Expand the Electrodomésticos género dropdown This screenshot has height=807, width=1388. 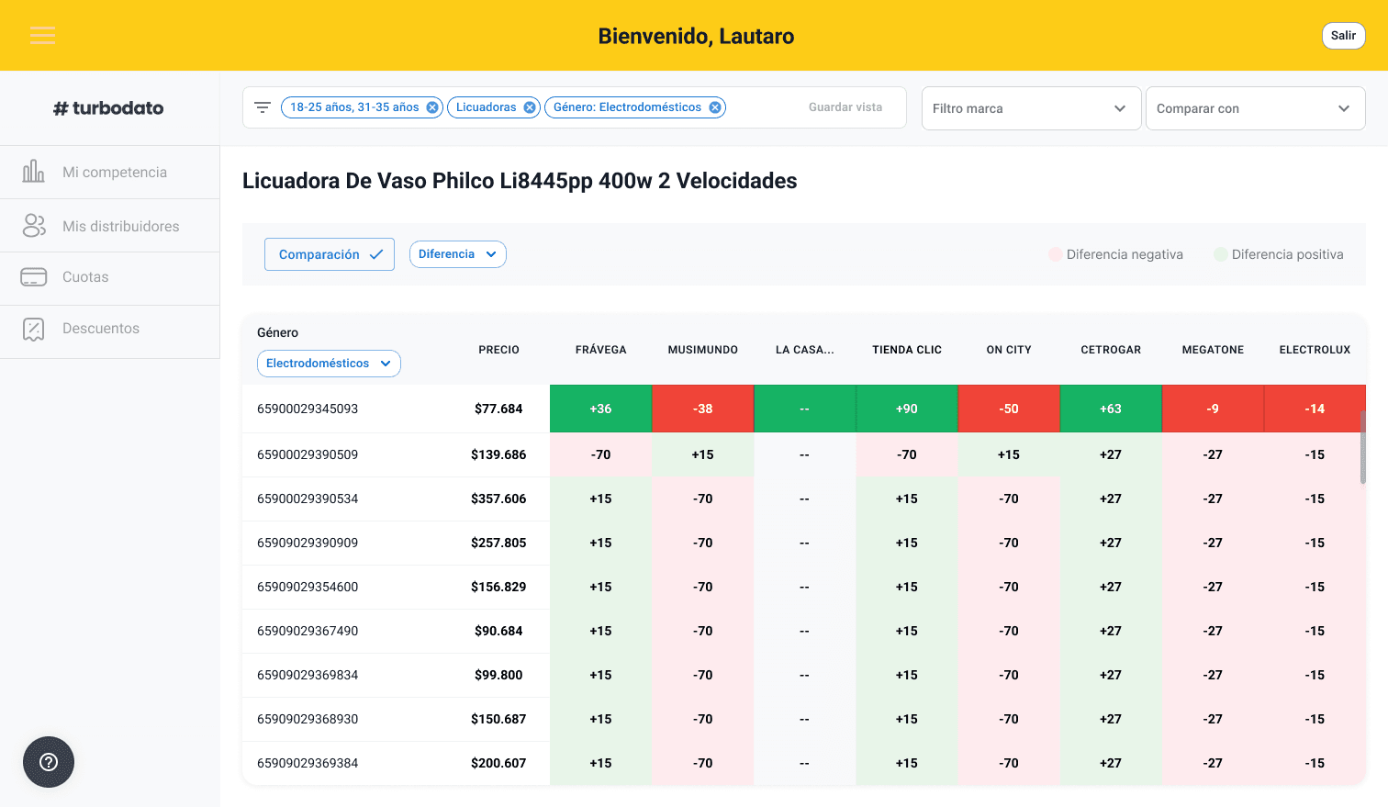coord(329,364)
